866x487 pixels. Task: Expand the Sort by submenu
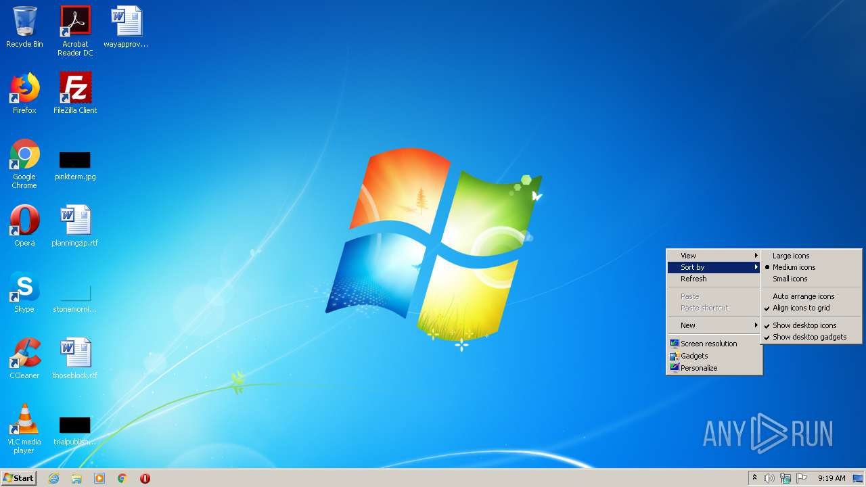tap(714, 267)
